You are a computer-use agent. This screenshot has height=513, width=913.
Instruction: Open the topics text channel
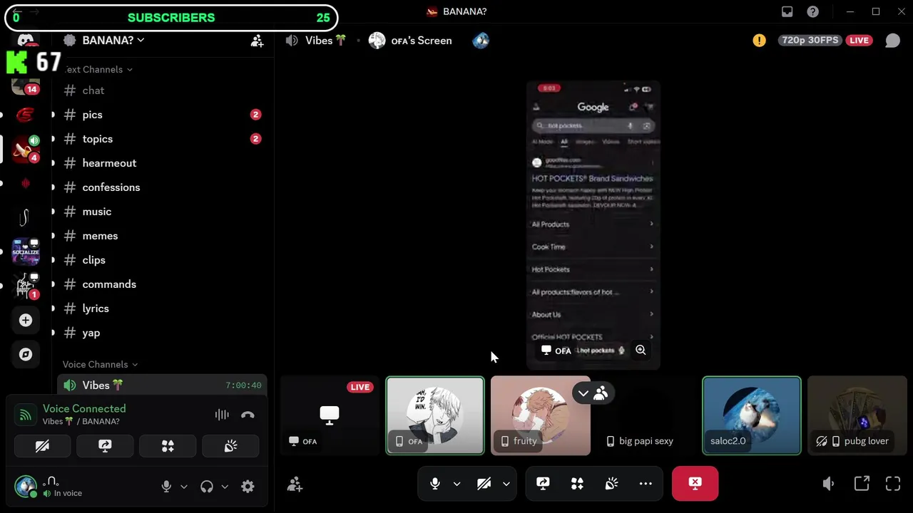[x=162, y=139]
